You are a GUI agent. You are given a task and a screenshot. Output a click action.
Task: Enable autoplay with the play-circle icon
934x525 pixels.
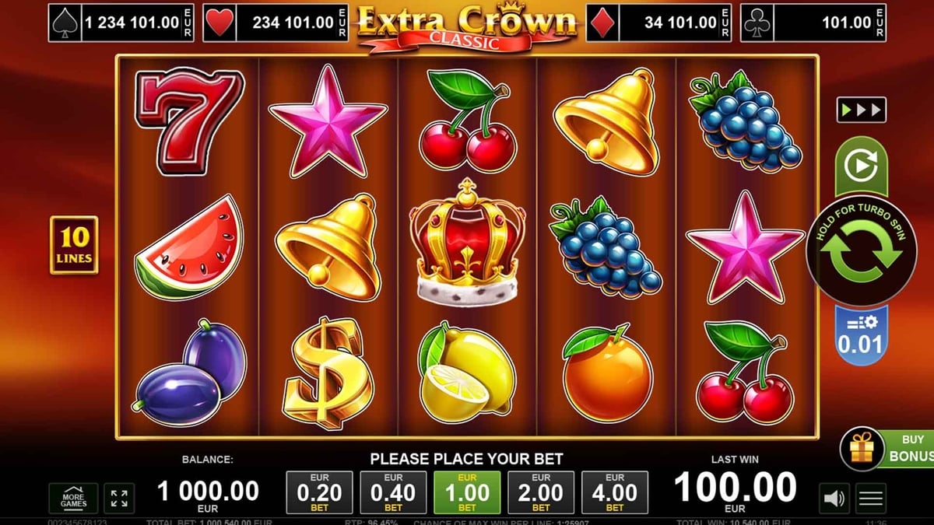coord(861,166)
